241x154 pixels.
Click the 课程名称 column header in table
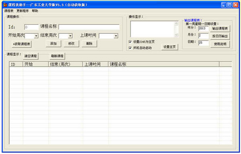164,64
